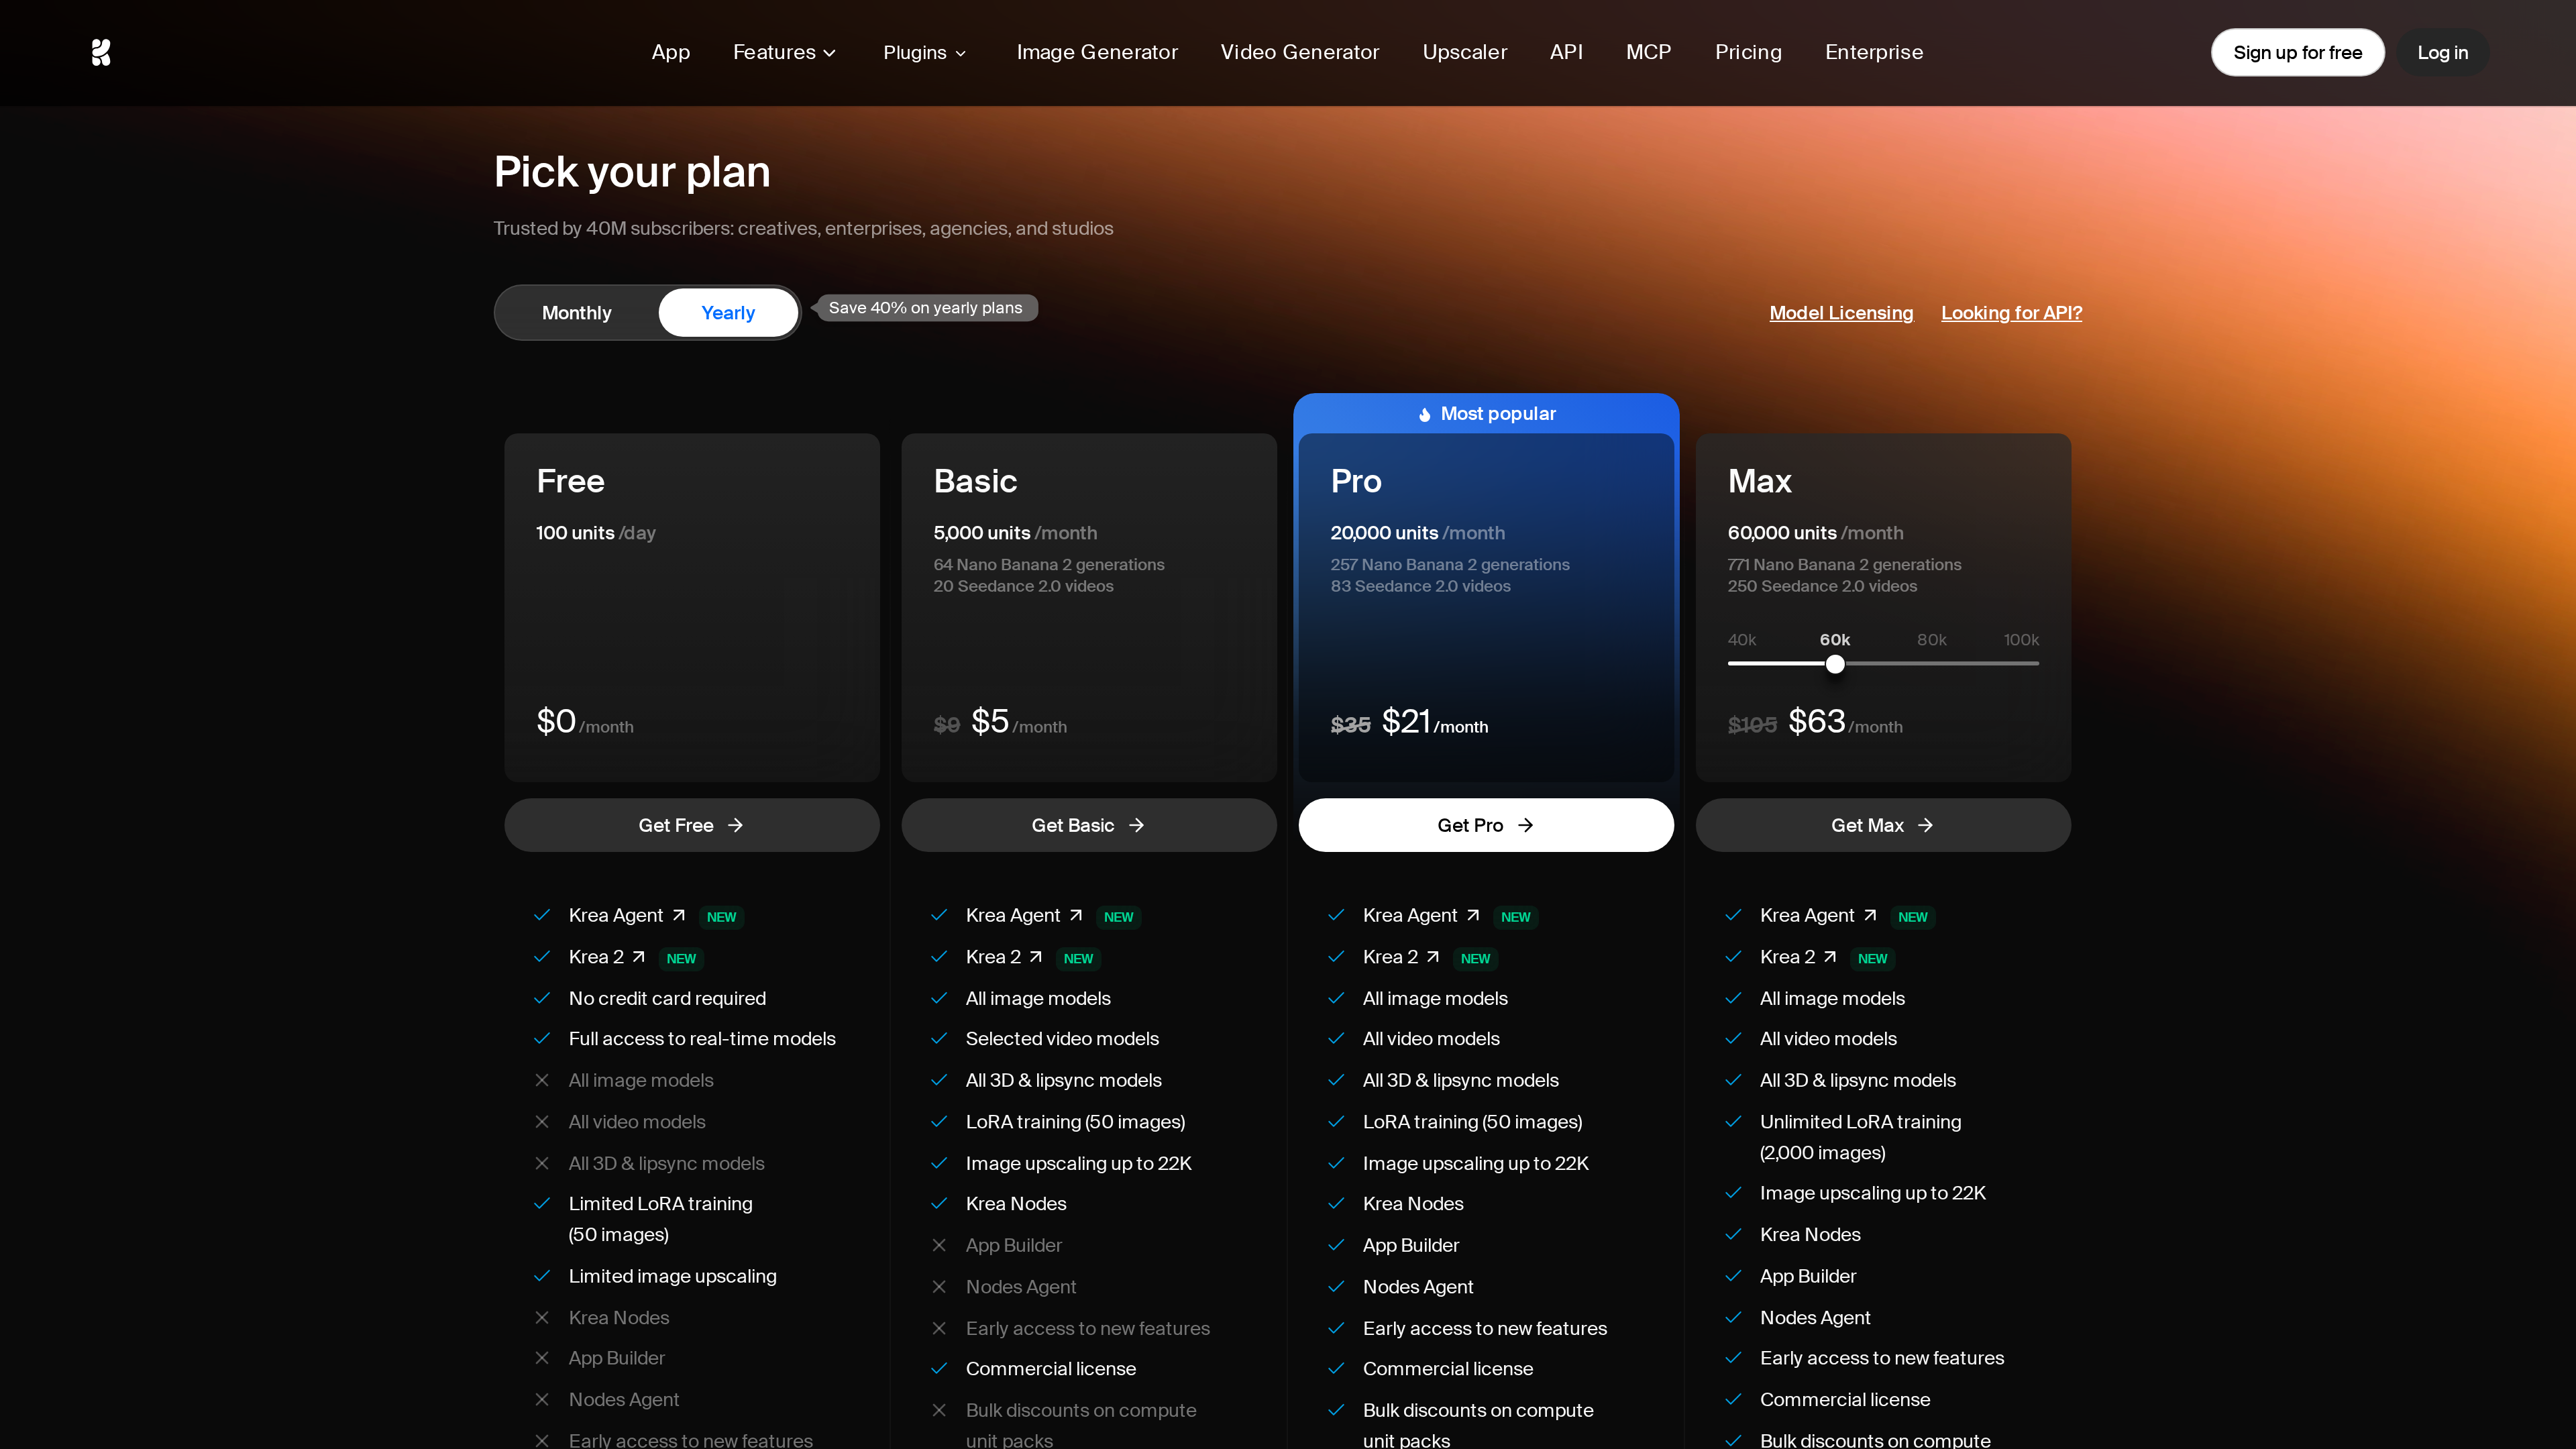Click the arrow icon in Get Pro button
This screenshot has height=1449, width=2576.
pyautogui.click(x=1525, y=825)
